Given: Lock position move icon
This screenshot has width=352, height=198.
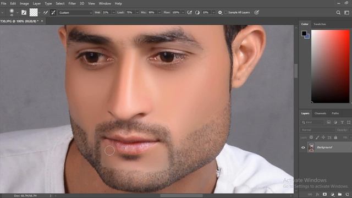Looking at the screenshot, I should tap(323, 137).
